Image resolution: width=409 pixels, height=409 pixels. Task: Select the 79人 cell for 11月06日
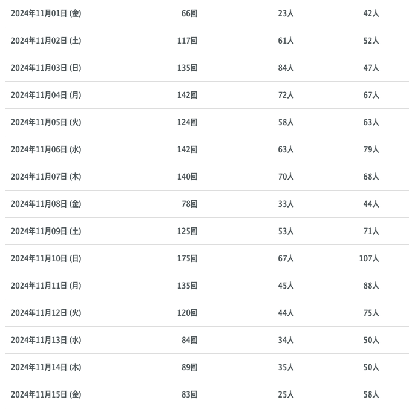coord(371,149)
